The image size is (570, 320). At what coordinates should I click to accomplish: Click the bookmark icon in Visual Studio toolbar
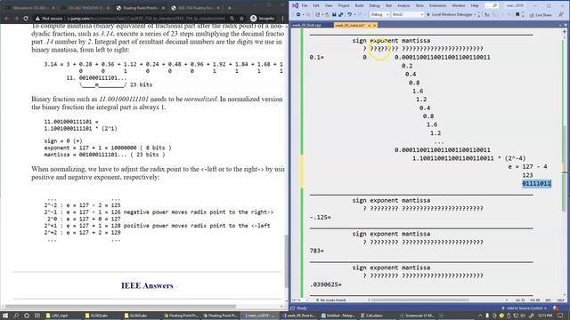pos(517,14)
